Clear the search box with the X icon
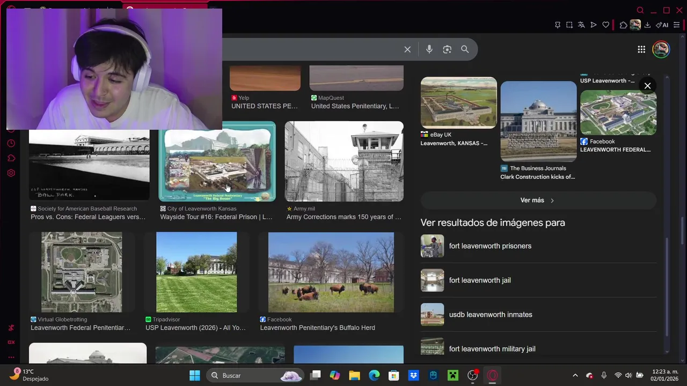The image size is (687, 386). 407,49
